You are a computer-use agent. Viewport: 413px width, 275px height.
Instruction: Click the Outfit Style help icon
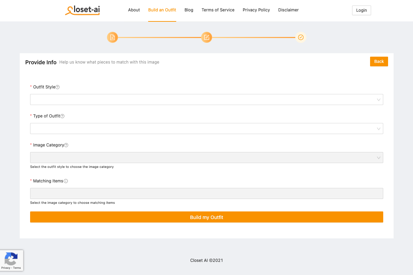[58, 87]
